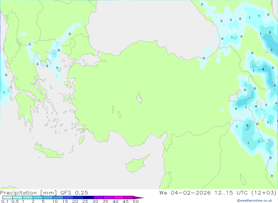The image size is (278, 203).
Task: Click the 1–2 mm legend color swatch
Action: point(28,197)
